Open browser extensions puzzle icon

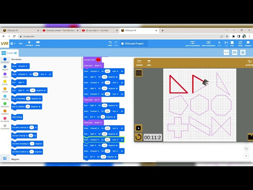coord(233,36)
